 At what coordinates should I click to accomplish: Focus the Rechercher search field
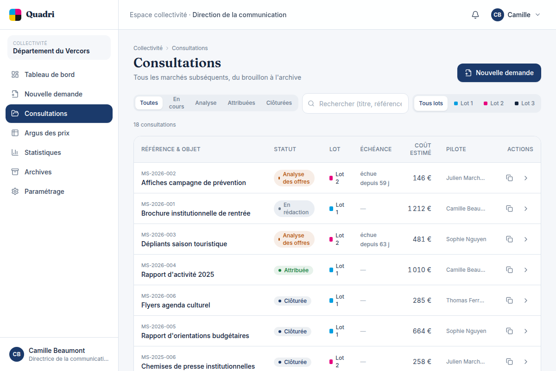tap(355, 103)
